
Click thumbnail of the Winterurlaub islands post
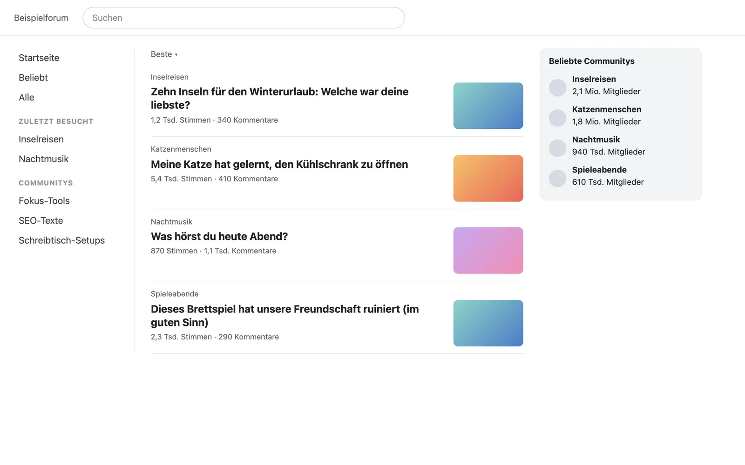(488, 106)
